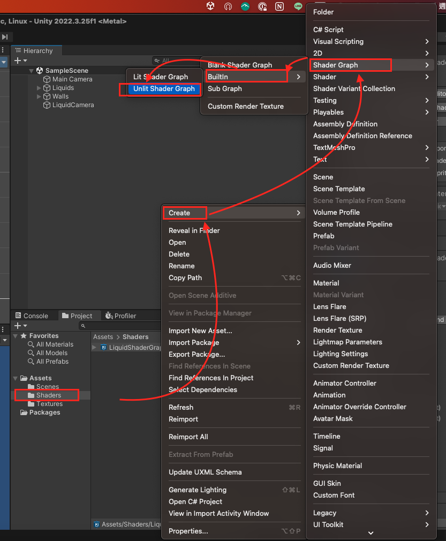Open the Hierarchy plus create dropdown
This screenshot has height=541, width=446.
point(21,61)
